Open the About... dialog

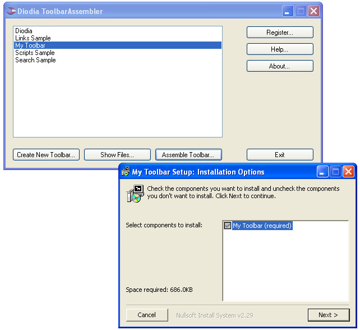[x=280, y=66]
